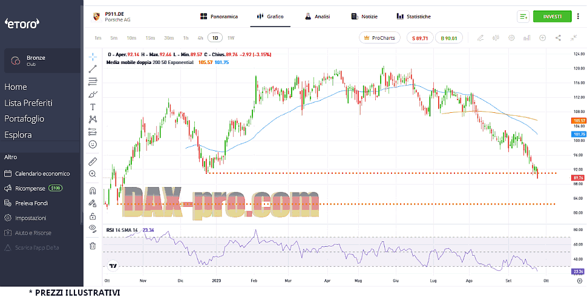
Task: Go to Home in the sidebar
Action: pyautogui.click(x=16, y=87)
